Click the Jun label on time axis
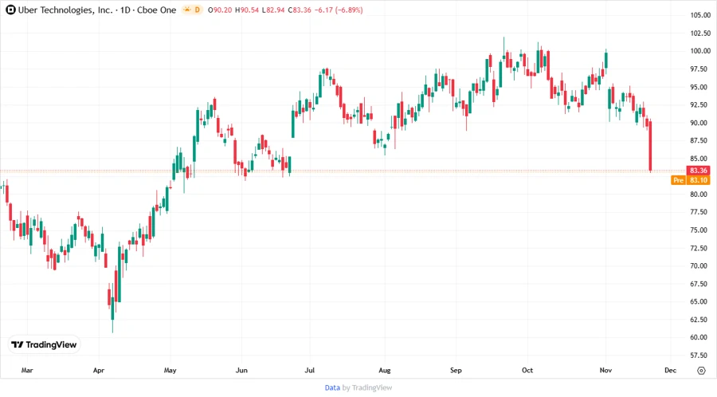The width and height of the screenshot is (717, 397). 241,371
